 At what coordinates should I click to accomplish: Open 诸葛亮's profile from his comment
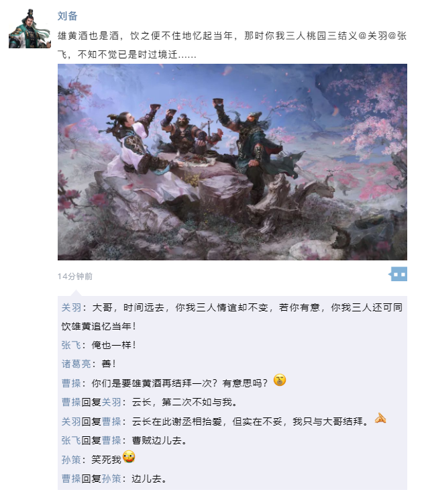tap(76, 364)
